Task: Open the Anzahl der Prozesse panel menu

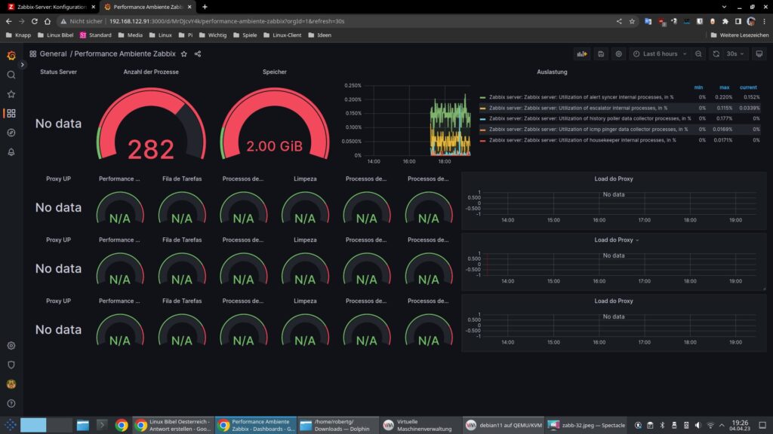Action: click(151, 72)
